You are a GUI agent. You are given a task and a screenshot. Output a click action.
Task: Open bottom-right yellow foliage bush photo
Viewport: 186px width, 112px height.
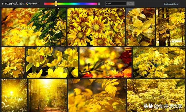pos(156,96)
